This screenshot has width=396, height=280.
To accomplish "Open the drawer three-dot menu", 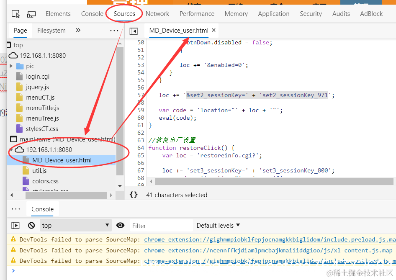I will 16,209.
